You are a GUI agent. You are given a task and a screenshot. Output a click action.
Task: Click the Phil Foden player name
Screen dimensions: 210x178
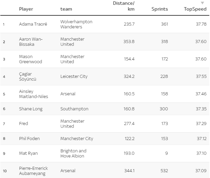(x=29, y=139)
